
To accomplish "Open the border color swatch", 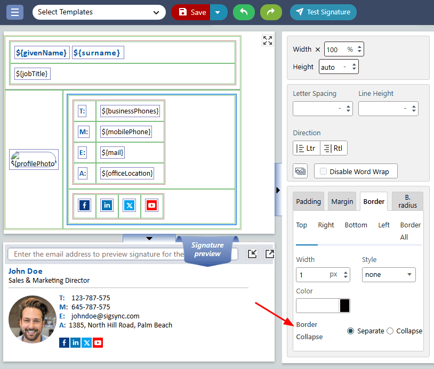I will (x=344, y=306).
